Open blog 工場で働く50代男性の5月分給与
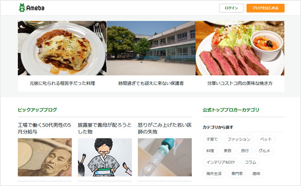Screen dimensions: 301x186 (45, 129)
